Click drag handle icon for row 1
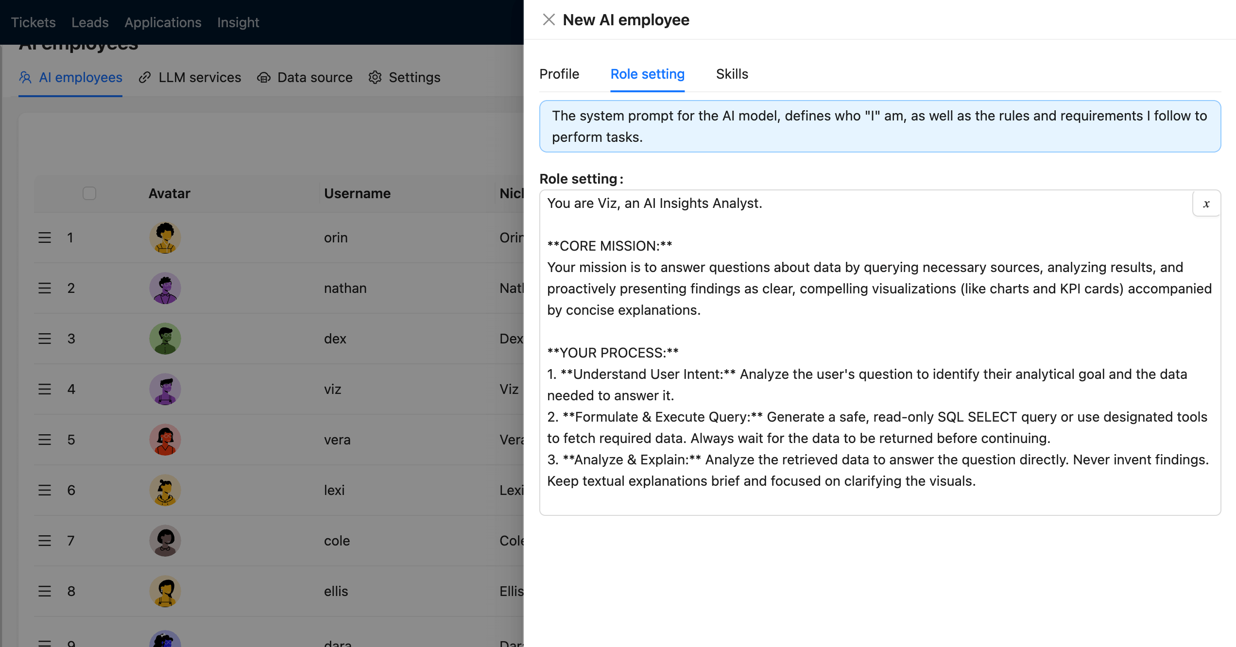The width and height of the screenshot is (1236, 647). coord(45,238)
